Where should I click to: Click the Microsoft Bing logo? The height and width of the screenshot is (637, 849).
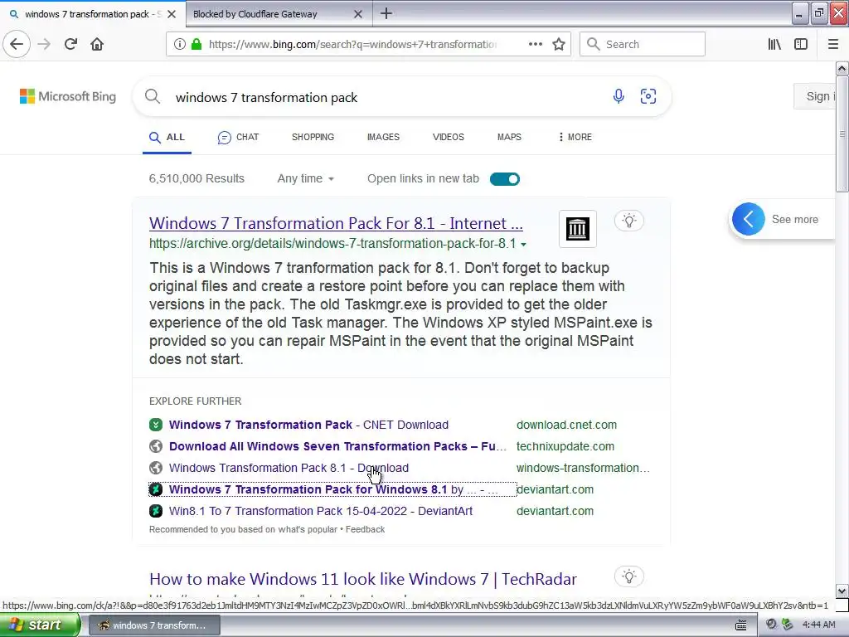[68, 96]
